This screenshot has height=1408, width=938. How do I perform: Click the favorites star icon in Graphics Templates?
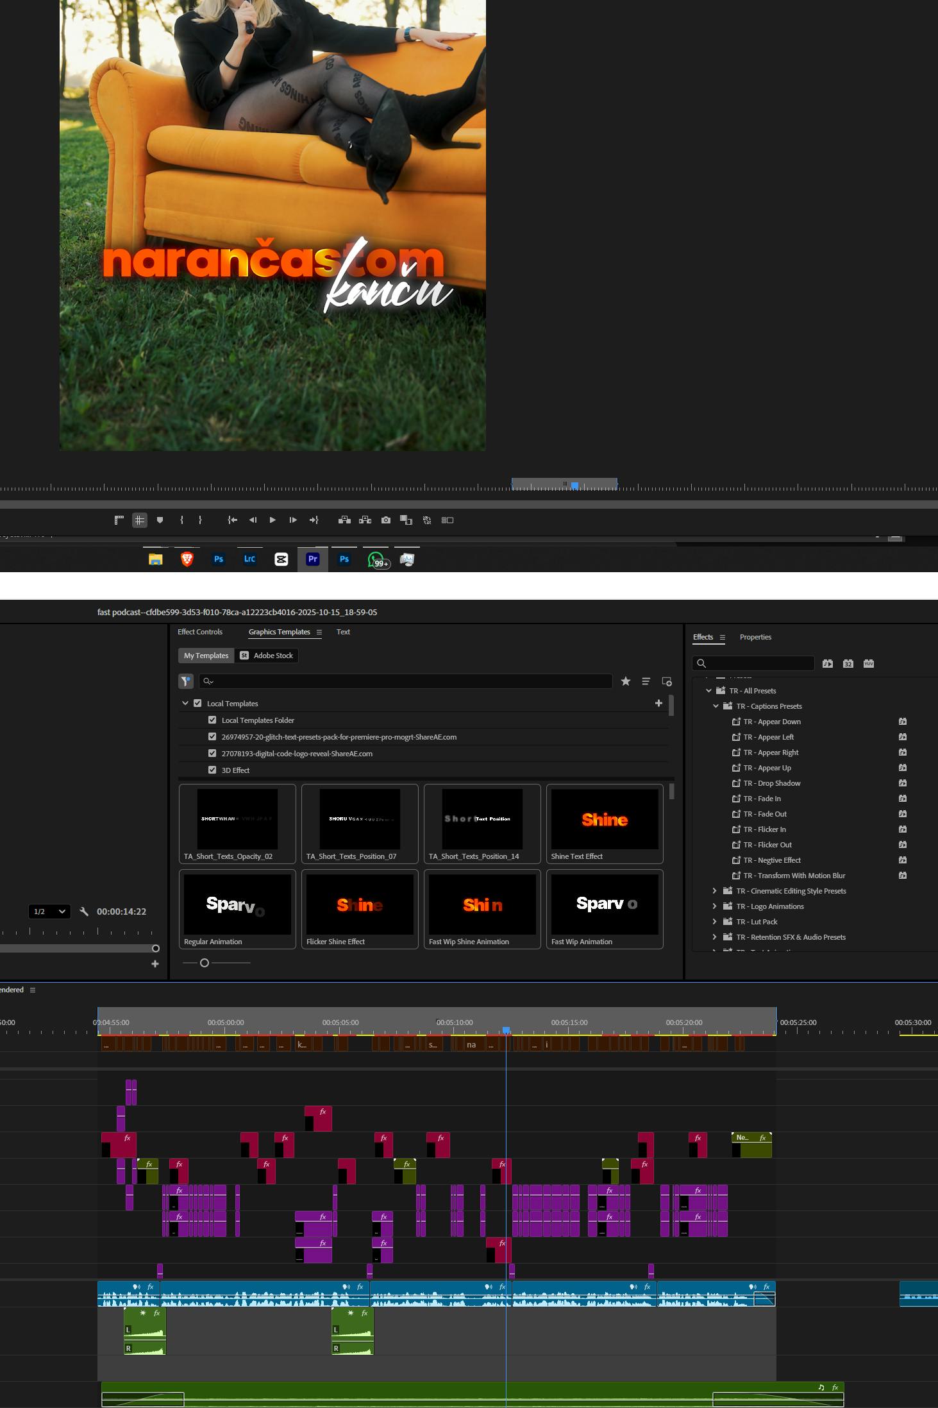click(625, 681)
